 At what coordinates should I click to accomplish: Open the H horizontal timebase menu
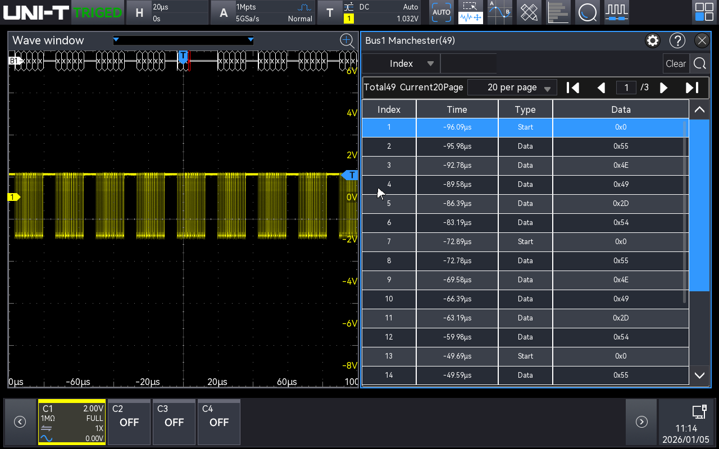(166, 12)
